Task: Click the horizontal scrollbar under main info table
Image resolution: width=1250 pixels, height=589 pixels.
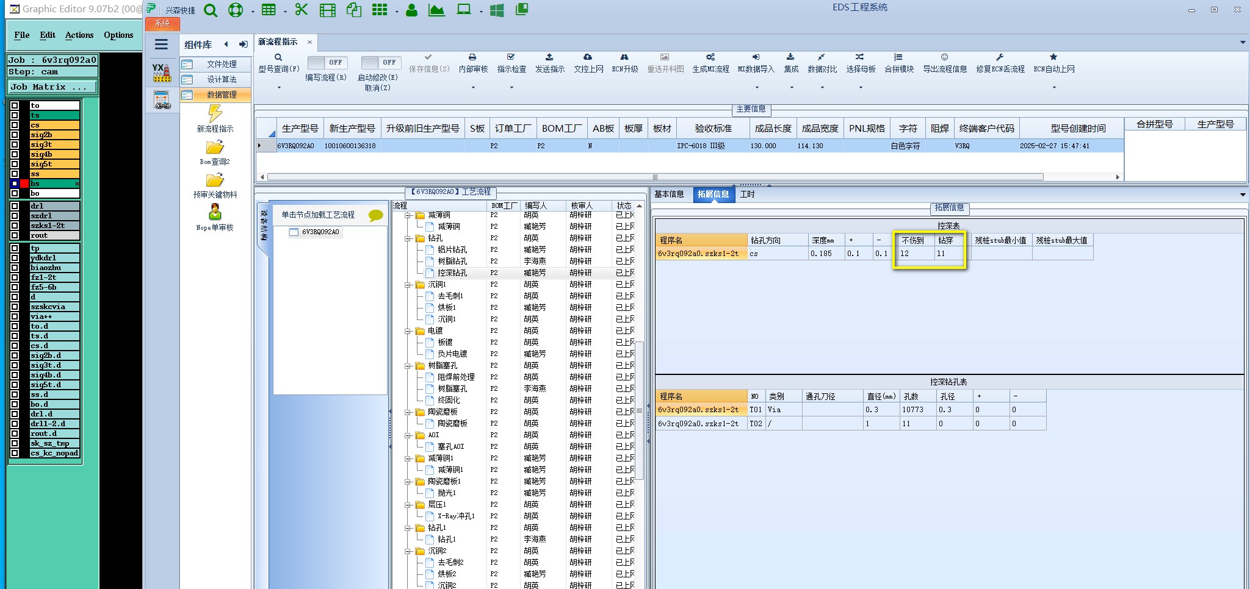Action: pos(655,177)
